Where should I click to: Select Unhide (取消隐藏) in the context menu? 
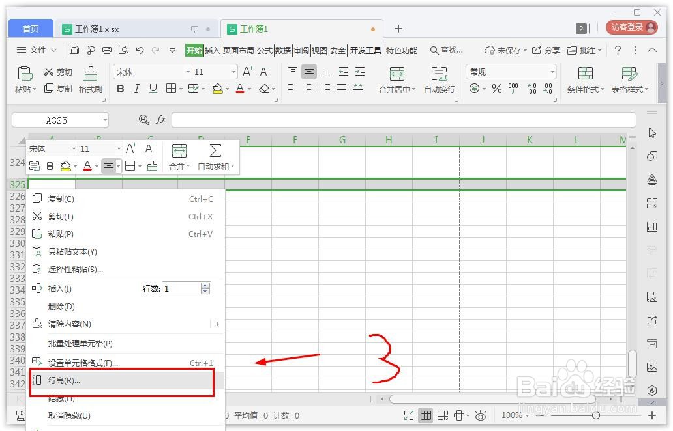[x=126, y=415]
